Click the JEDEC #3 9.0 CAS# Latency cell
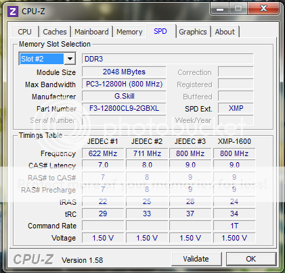This screenshot has width=285, height=273. click(190, 166)
